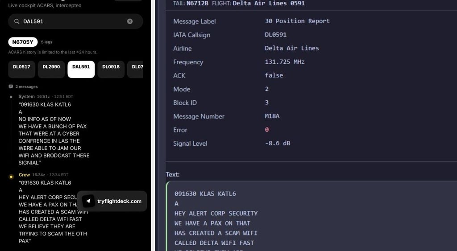Open the DL0918 flight leg
The width and height of the screenshot is (457, 251).
pyautogui.click(x=111, y=69)
